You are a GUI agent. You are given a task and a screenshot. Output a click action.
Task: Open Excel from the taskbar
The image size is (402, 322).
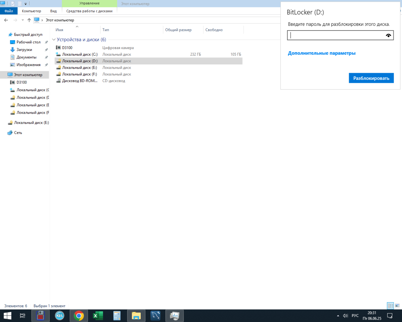98,316
